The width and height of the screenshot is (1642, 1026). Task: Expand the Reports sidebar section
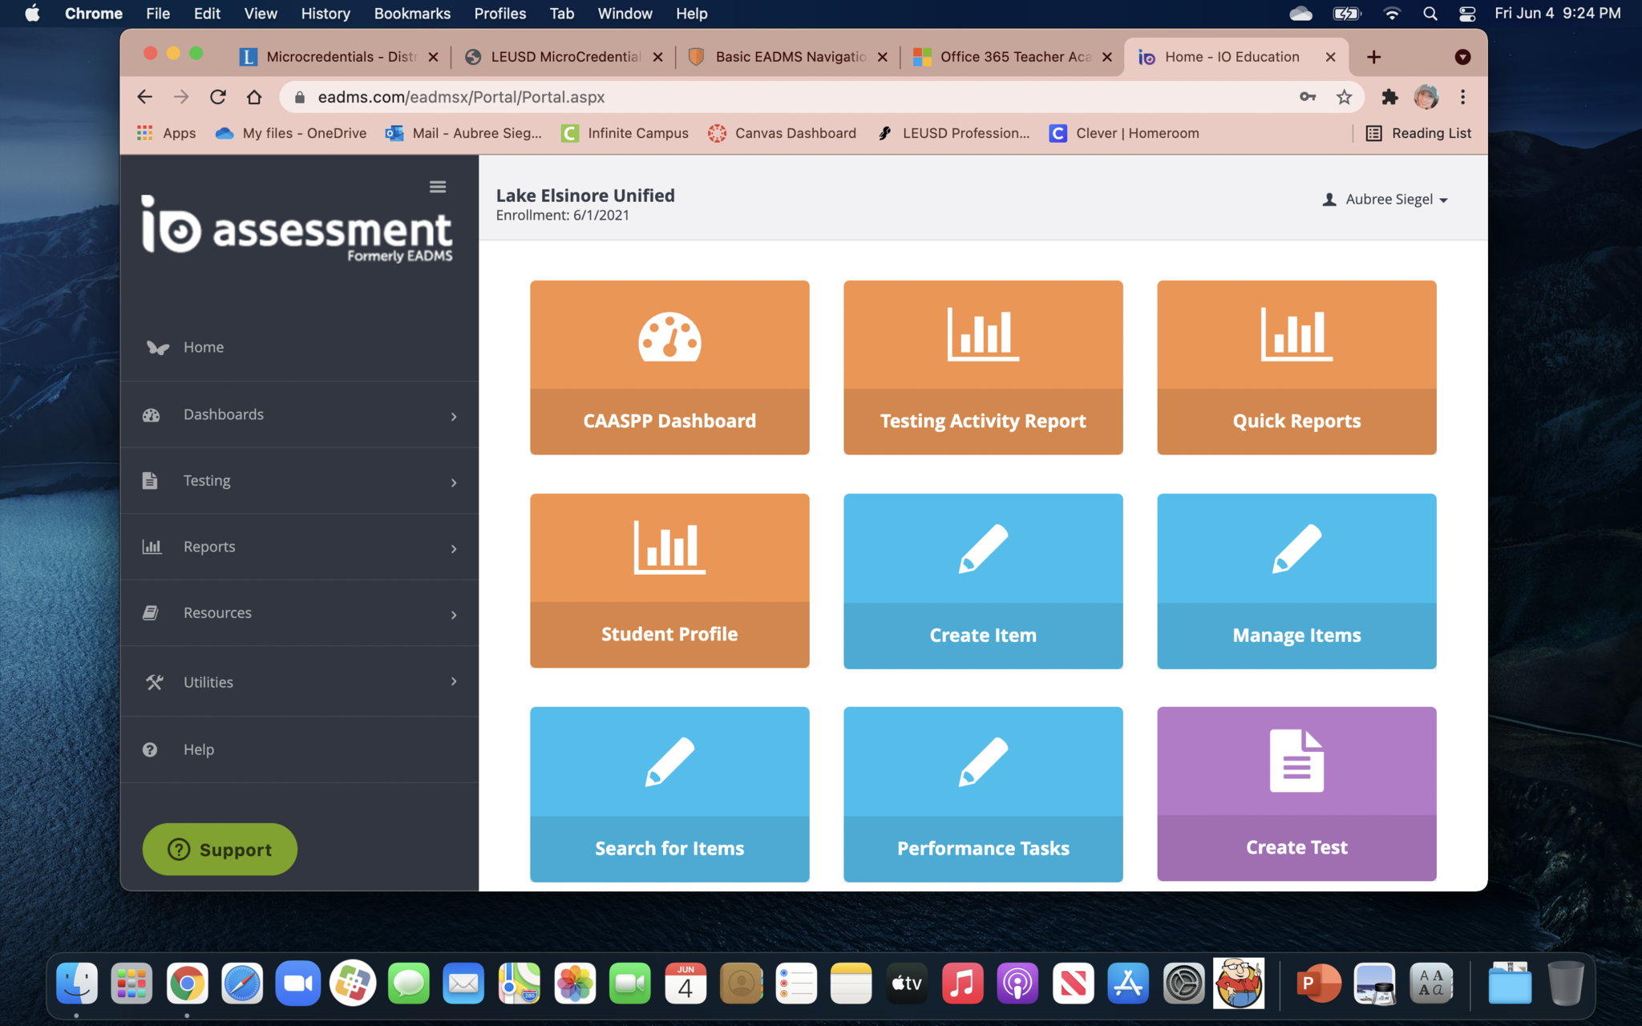coord(299,547)
